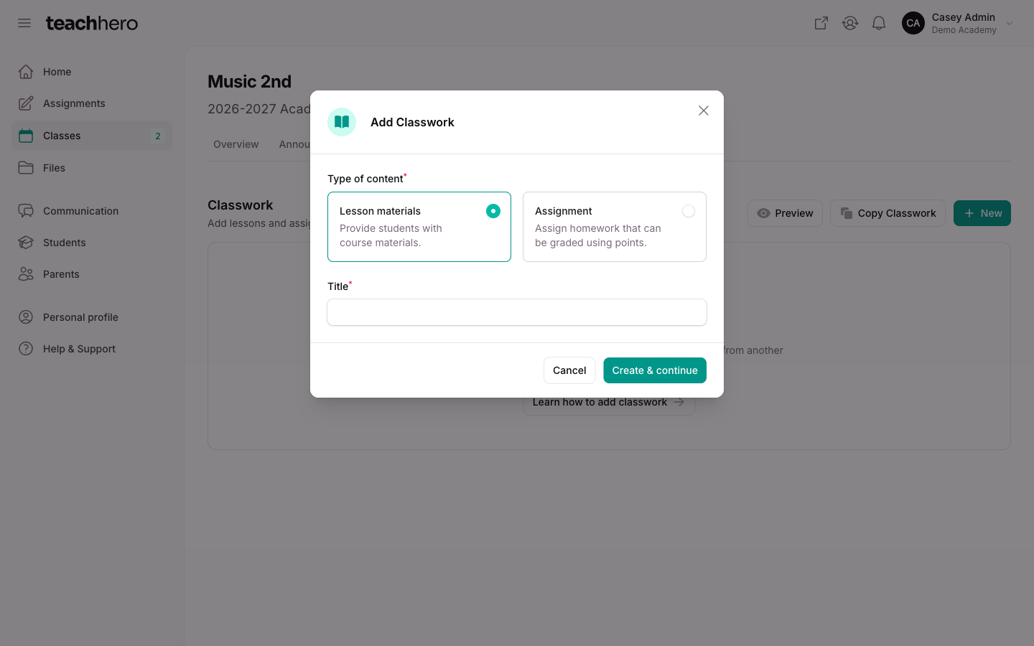The height and width of the screenshot is (646, 1034).
Task: Click the Classes calendar icon in sidebar
Action: pos(26,136)
